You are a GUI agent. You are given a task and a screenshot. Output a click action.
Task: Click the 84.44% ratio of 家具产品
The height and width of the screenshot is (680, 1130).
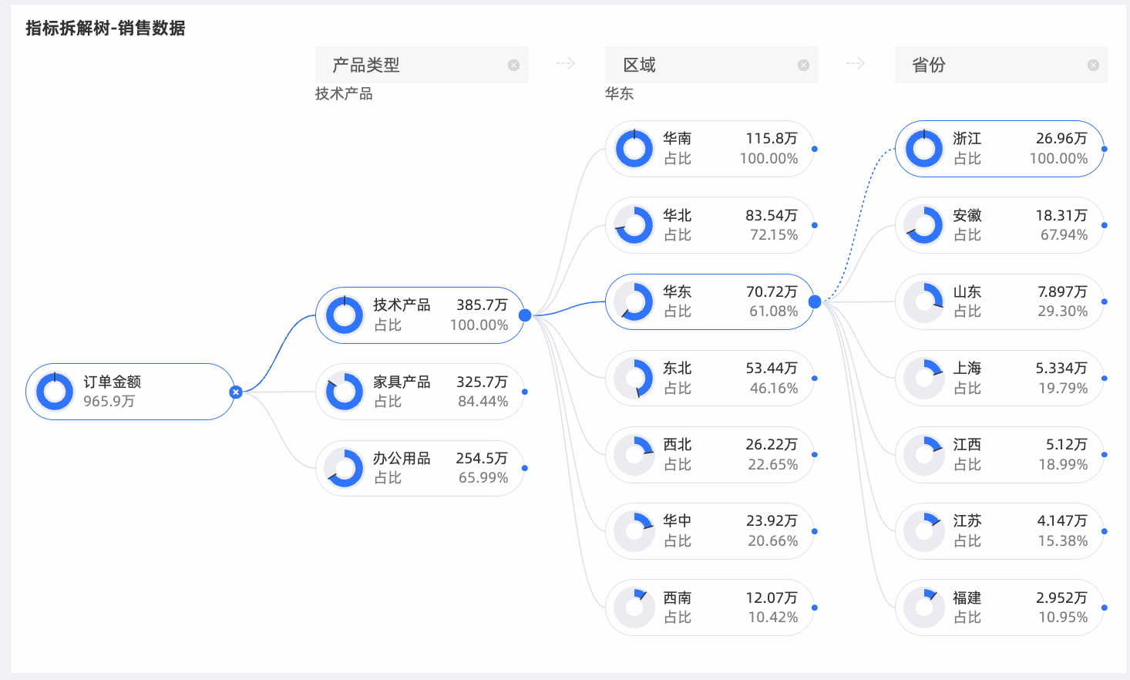click(x=483, y=402)
